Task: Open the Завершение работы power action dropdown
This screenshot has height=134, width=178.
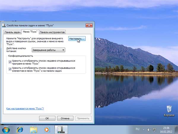Action: 48,50
